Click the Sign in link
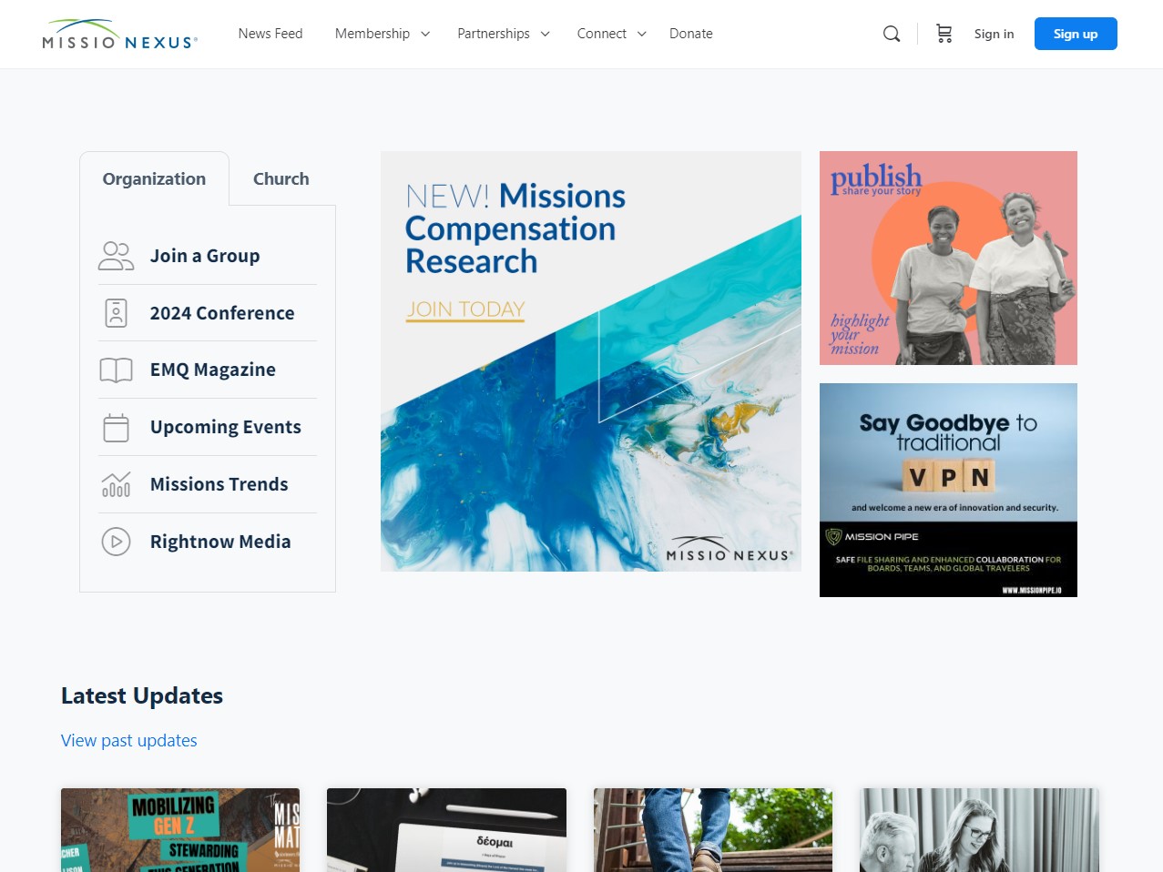Viewport: 1163px width, 872px height. pos(994,34)
